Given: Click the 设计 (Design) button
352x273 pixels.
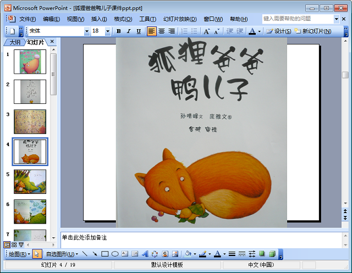Looking at the screenshot, I should click(x=279, y=31).
